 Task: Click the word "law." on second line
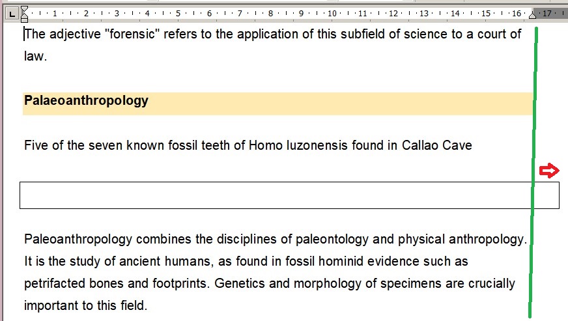pos(35,57)
